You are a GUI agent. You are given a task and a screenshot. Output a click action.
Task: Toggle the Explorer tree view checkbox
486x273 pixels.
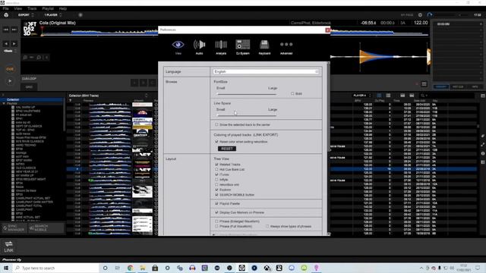[216, 190]
